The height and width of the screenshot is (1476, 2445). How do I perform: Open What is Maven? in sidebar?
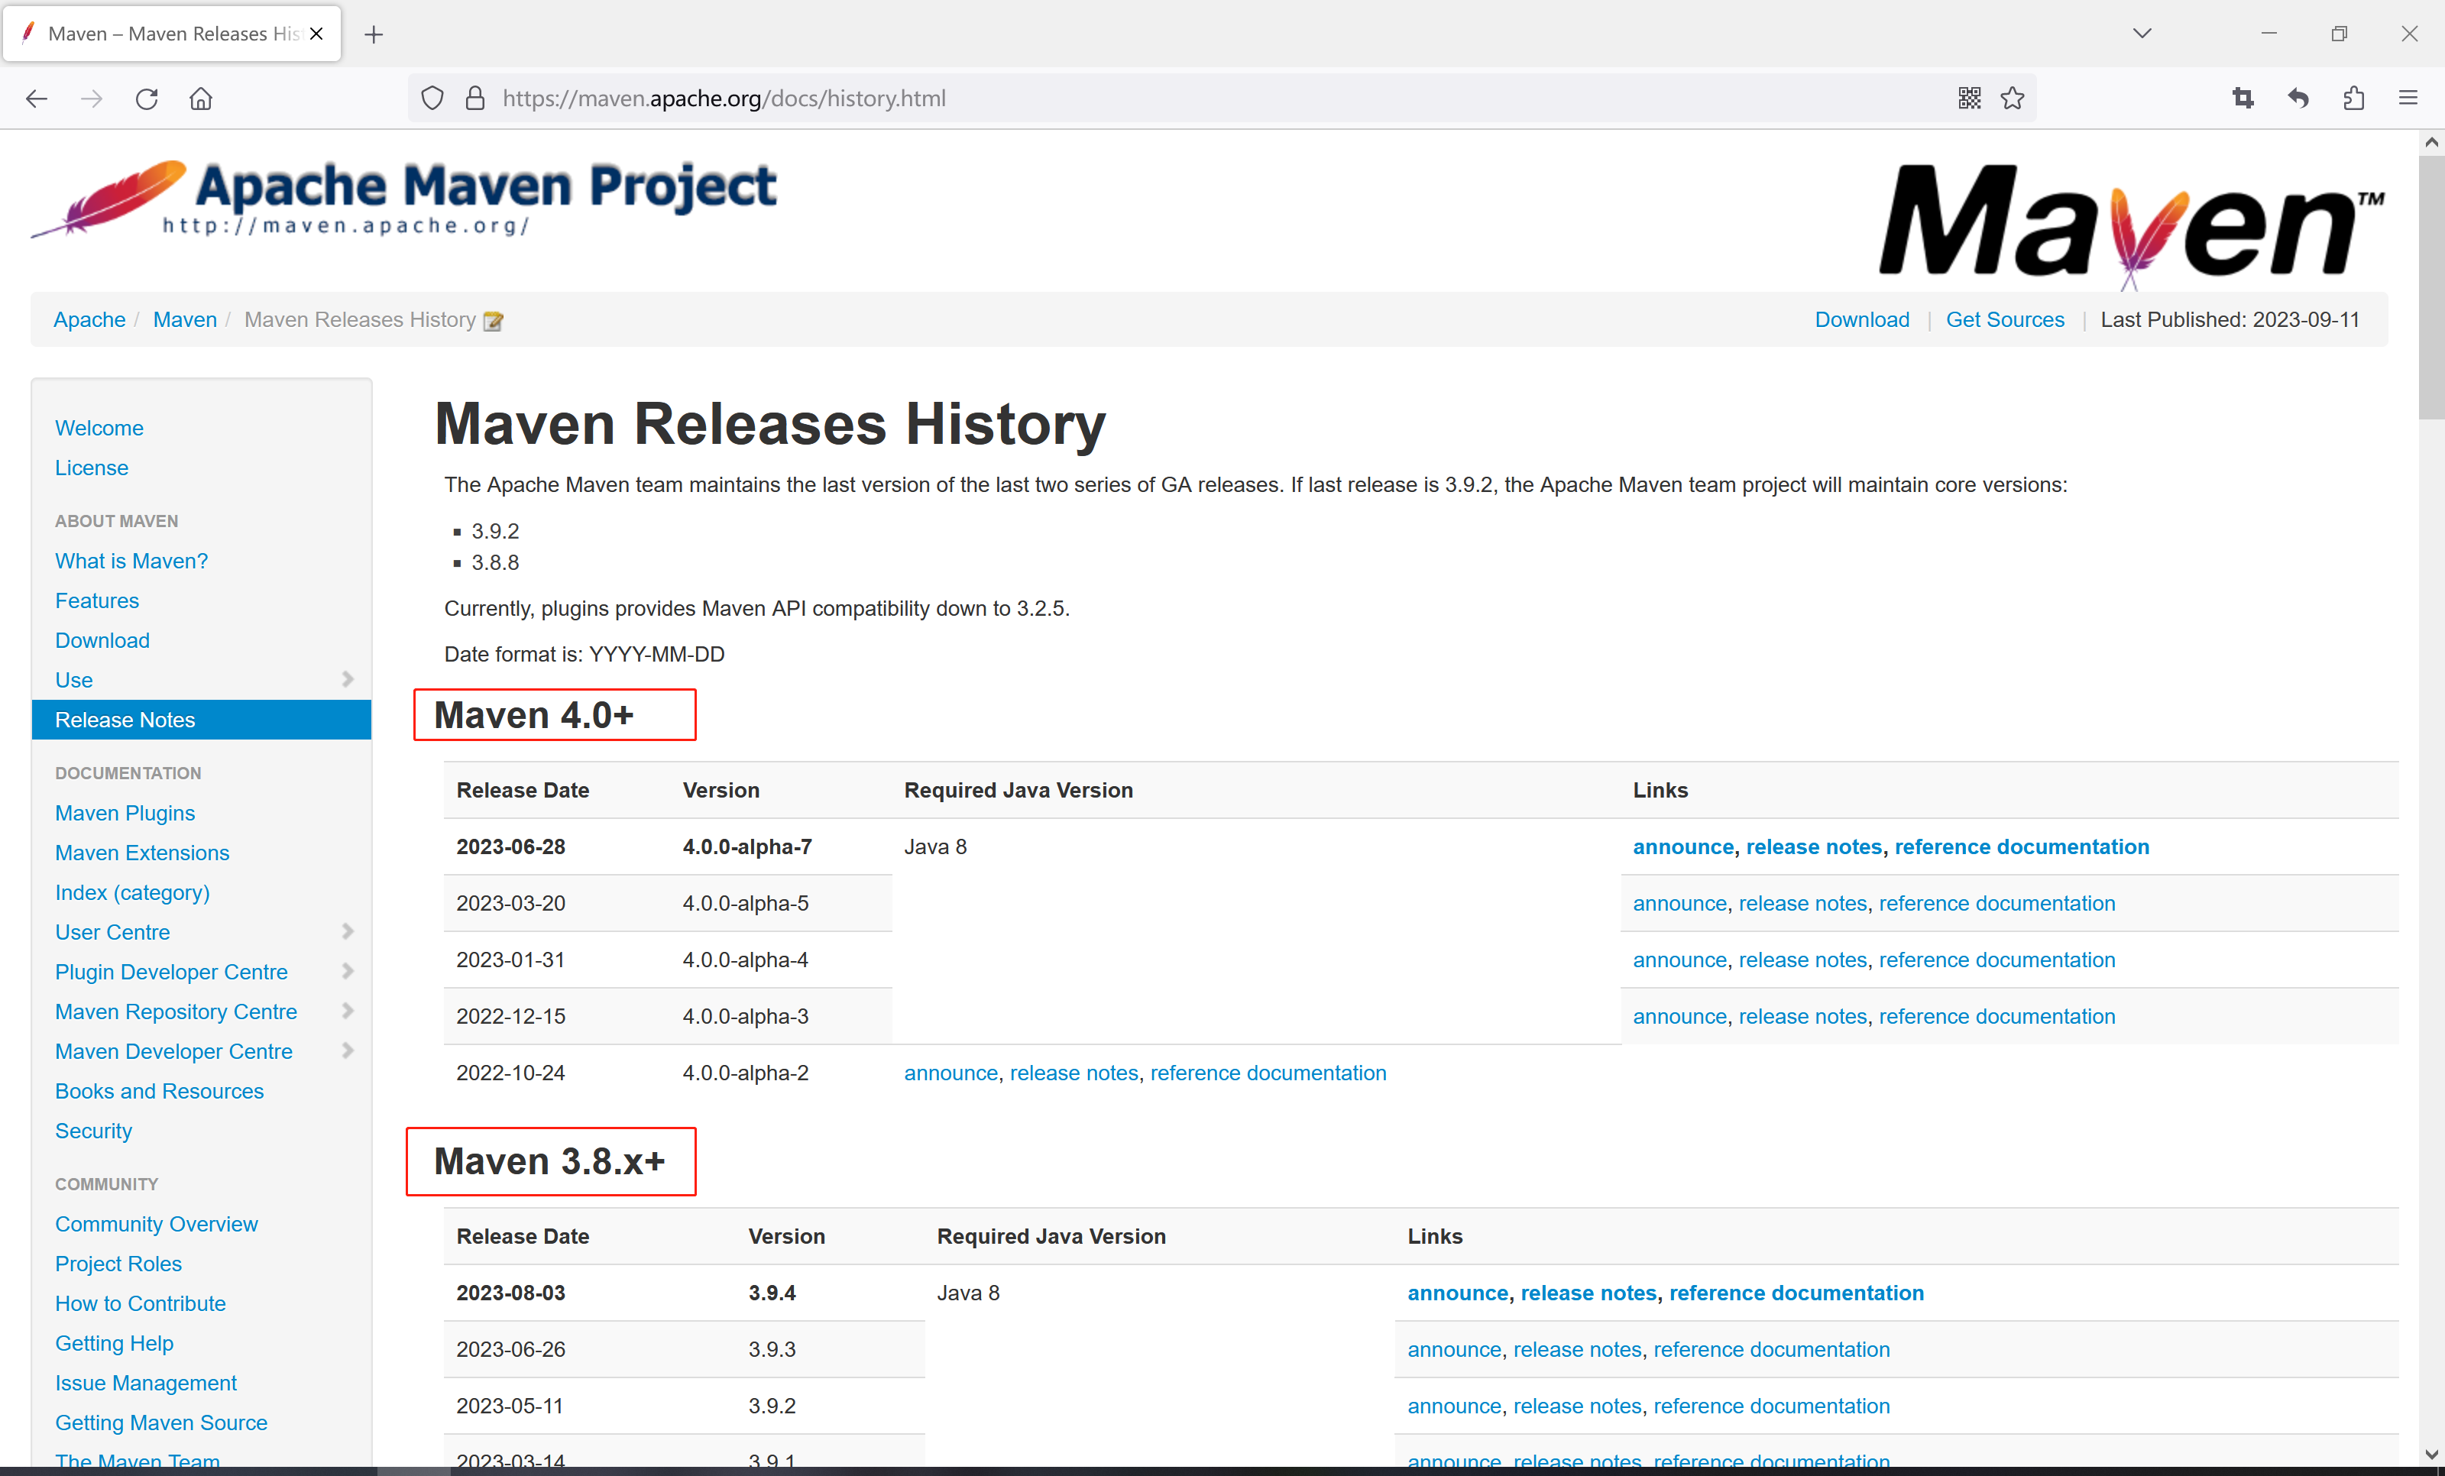131,561
